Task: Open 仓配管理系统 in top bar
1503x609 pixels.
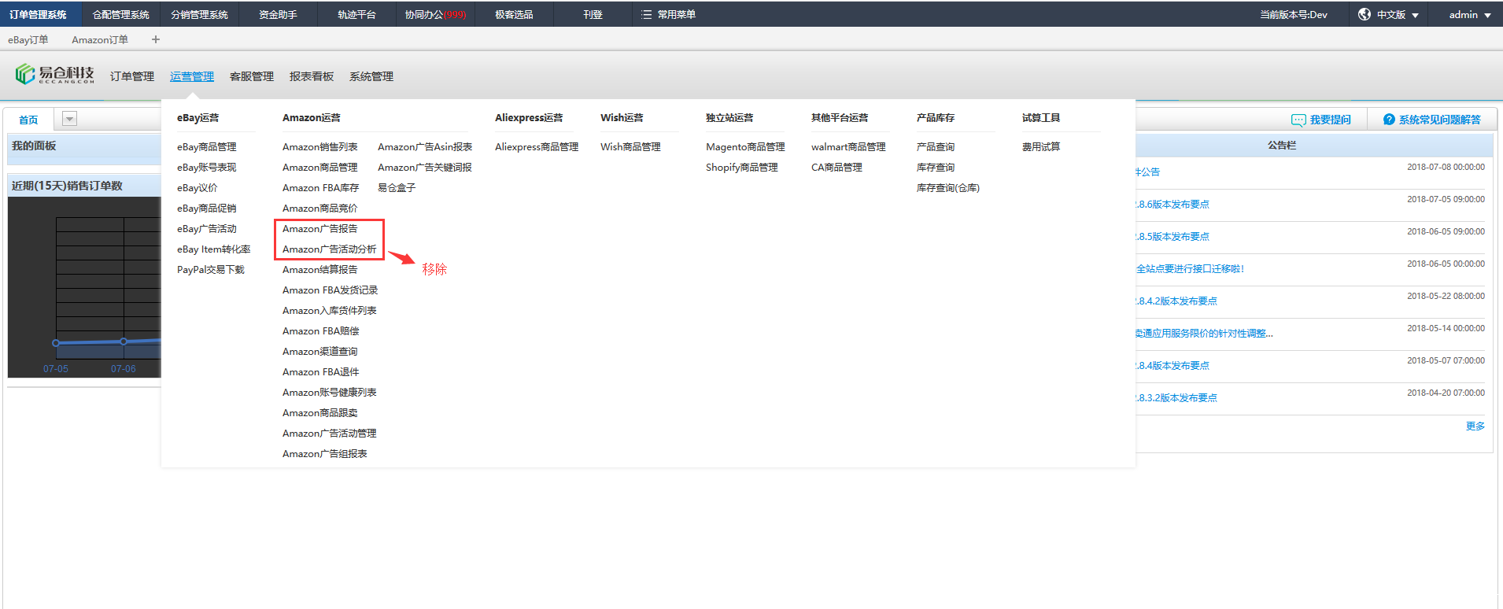Action: (120, 15)
